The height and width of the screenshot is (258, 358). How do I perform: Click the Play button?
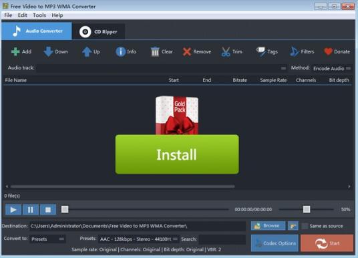click(x=13, y=210)
